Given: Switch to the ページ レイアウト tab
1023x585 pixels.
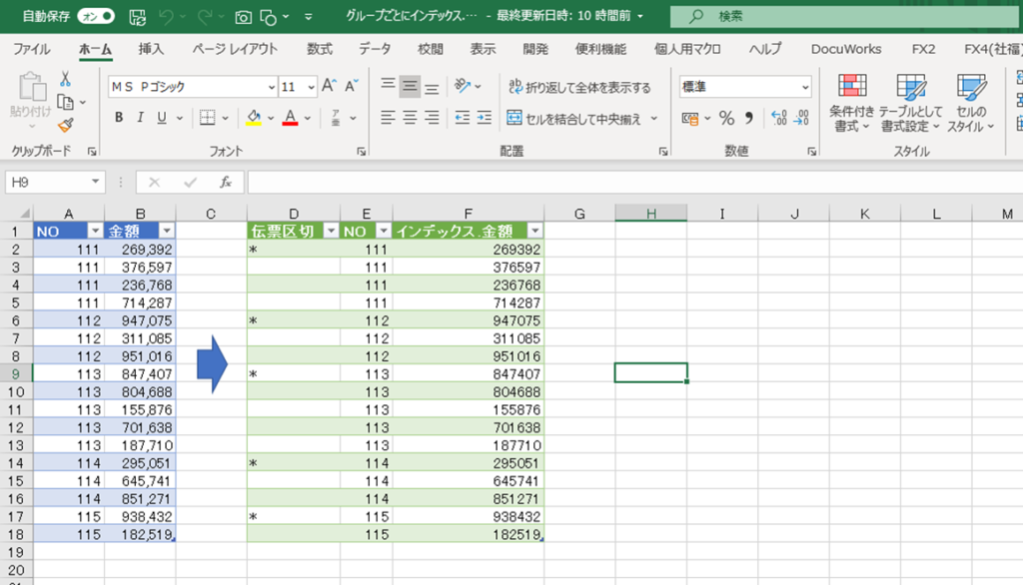Looking at the screenshot, I should tap(235, 49).
